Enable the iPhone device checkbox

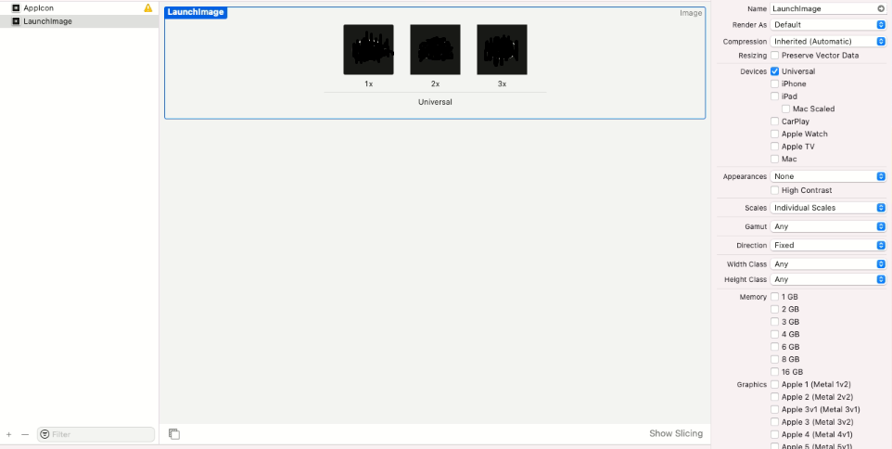[x=775, y=83]
